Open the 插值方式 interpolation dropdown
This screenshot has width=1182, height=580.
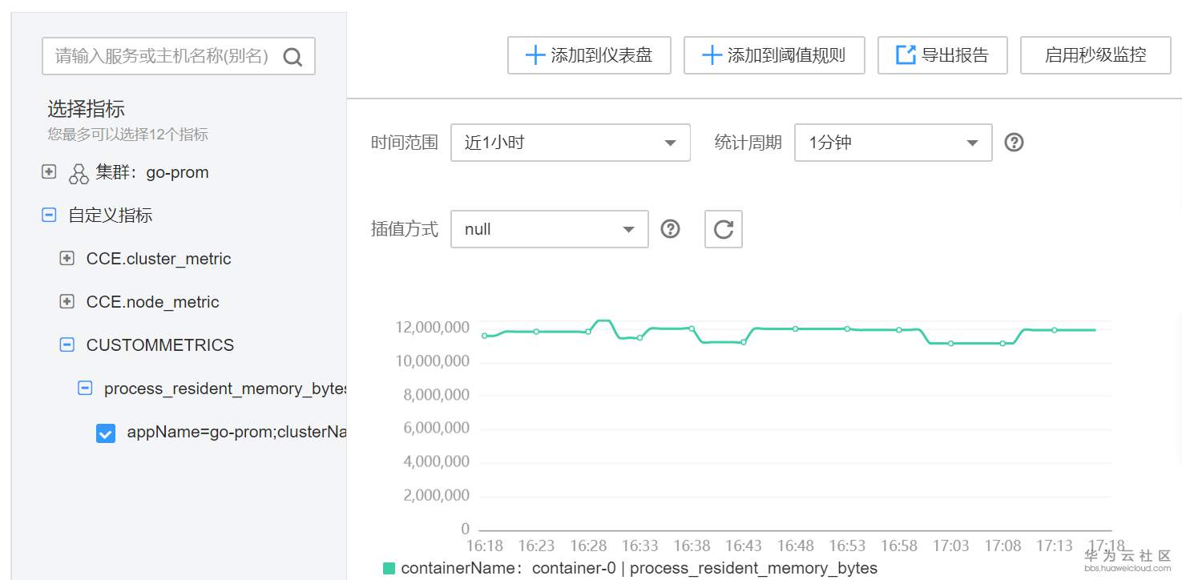click(549, 229)
